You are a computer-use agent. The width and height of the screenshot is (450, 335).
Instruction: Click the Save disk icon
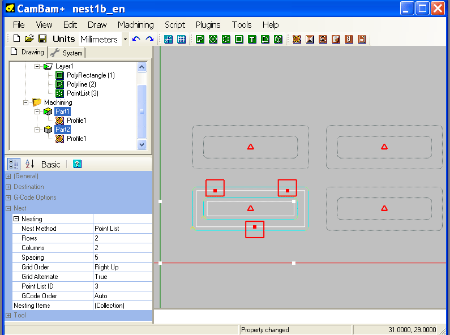[x=42, y=39]
